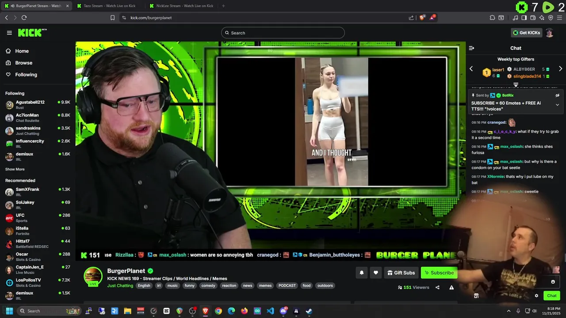The image size is (566, 318).
Task: Click the comedy stream tag
Action: point(208,286)
